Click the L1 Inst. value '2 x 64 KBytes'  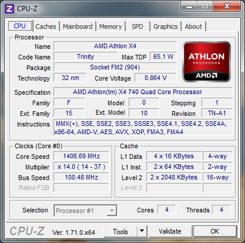coord(174,167)
